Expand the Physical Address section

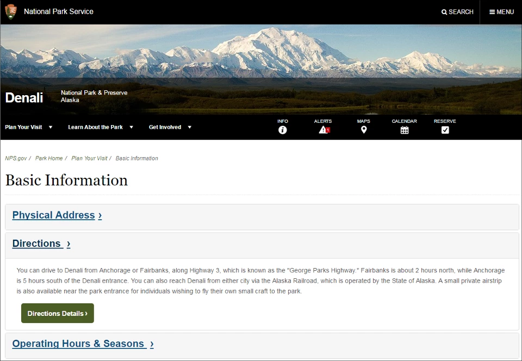coord(53,215)
